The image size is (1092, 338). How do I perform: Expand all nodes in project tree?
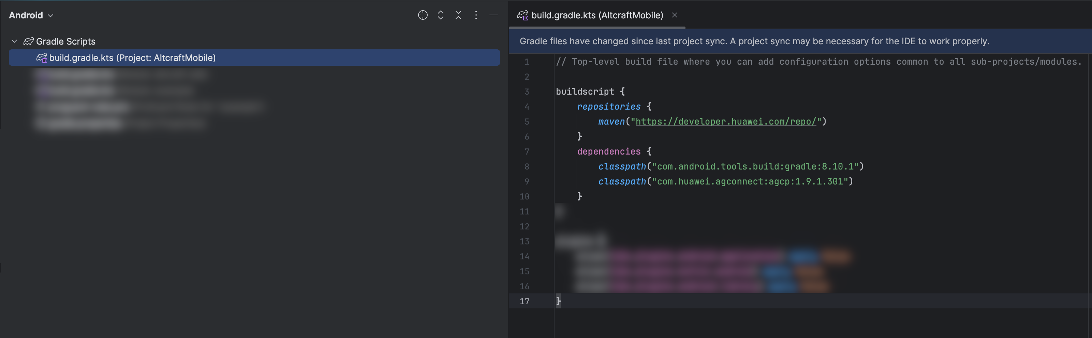(440, 15)
